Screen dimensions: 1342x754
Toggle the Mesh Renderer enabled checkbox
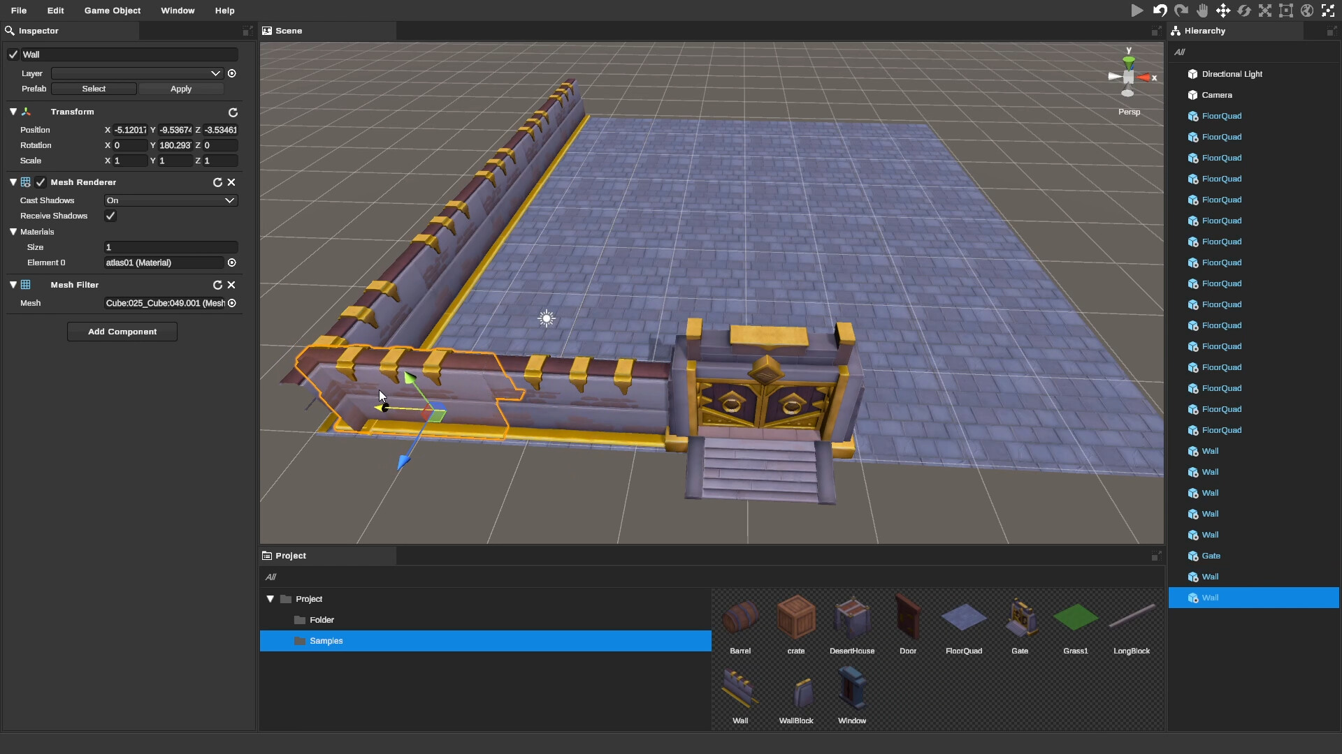click(41, 182)
